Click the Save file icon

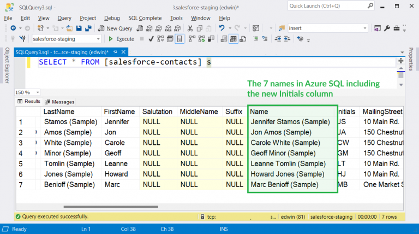click(x=79, y=28)
